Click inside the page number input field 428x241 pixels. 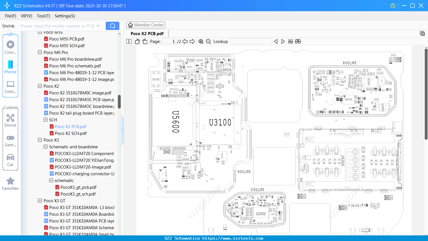[x=169, y=41]
